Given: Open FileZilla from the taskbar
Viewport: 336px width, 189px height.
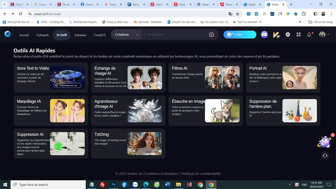Looking at the screenshot, I should click(102, 185).
